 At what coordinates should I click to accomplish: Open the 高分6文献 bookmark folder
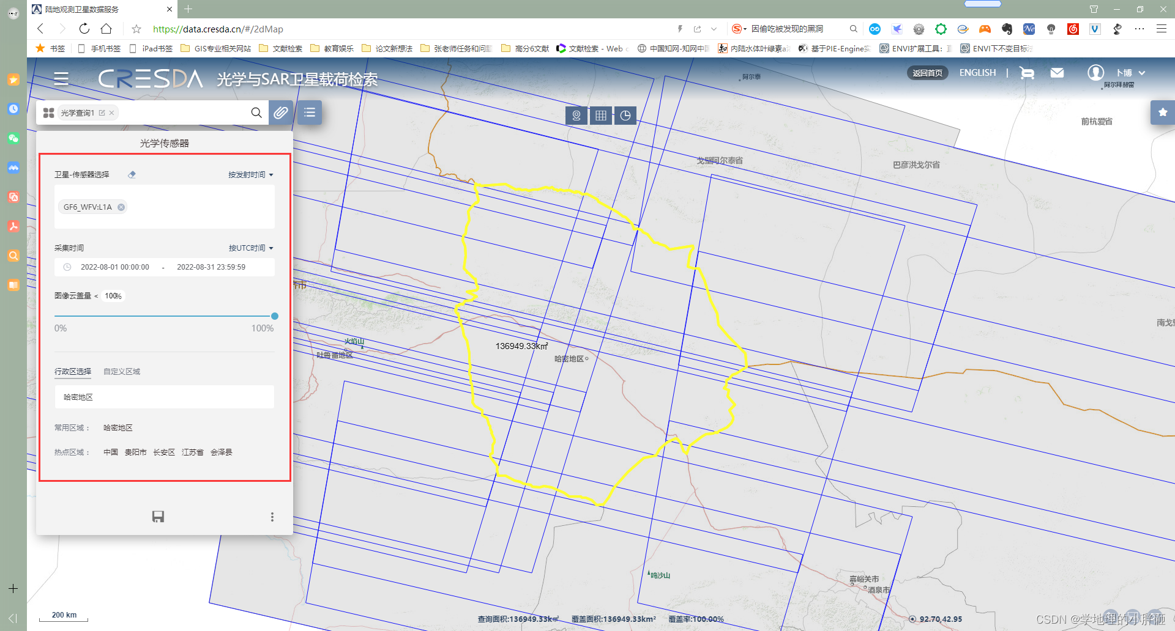click(x=525, y=48)
